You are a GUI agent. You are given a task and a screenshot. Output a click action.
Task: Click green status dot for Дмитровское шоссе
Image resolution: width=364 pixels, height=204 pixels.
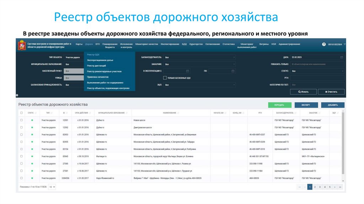(32, 128)
